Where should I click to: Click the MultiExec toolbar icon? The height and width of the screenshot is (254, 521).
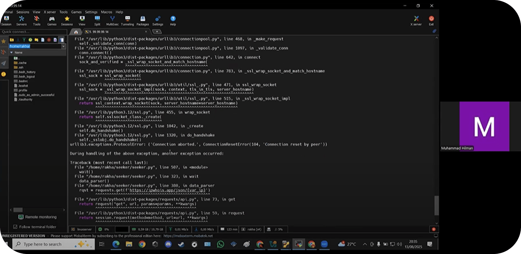click(x=112, y=21)
